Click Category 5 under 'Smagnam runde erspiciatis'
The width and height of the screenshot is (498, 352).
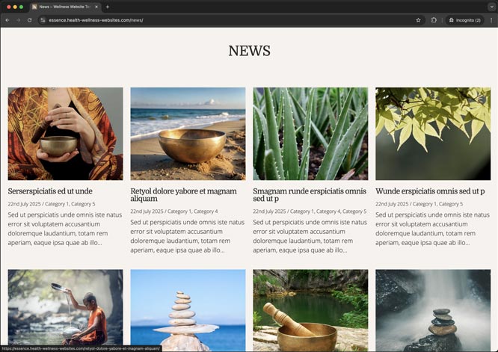(354, 211)
